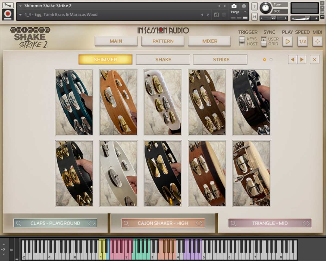
Task: Delete snapshot with the trash icon
Action: [x=224, y=15]
